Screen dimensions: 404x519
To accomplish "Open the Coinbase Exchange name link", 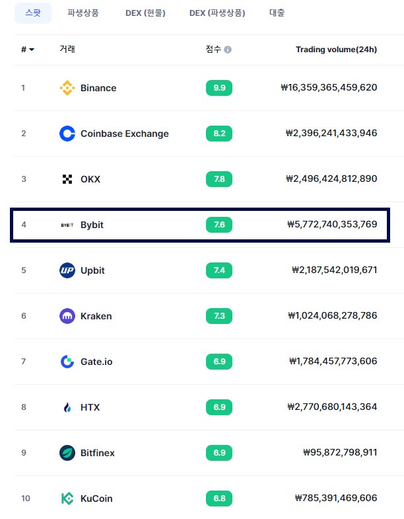I will coord(125,134).
